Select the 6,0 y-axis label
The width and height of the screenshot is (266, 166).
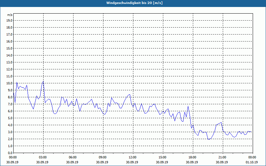coord(10,111)
